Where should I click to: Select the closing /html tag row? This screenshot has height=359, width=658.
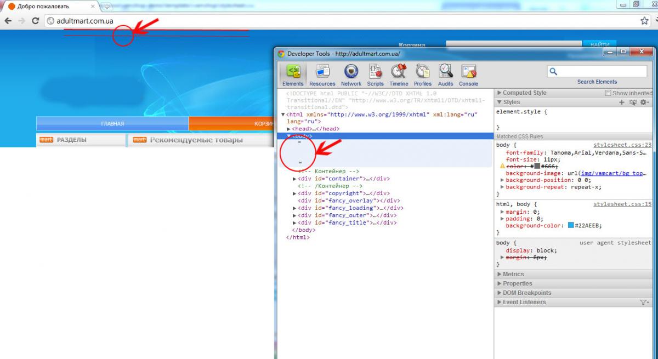coord(298,237)
